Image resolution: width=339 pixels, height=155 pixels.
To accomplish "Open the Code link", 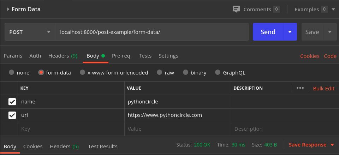I will 330,56.
